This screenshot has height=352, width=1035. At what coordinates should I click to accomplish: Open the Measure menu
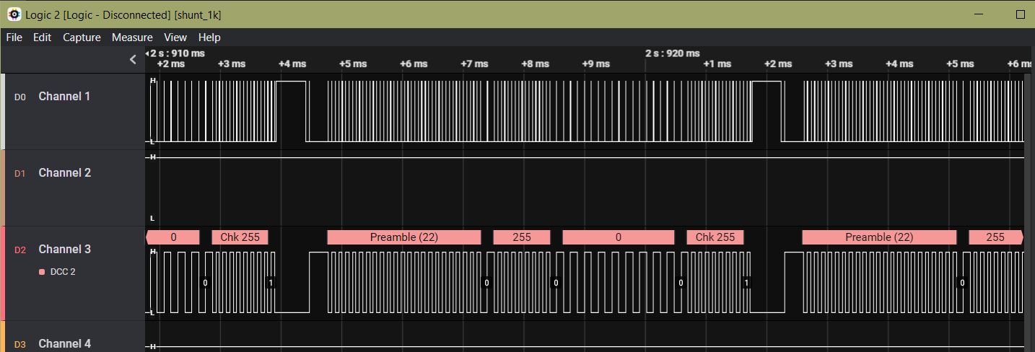coord(132,38)
